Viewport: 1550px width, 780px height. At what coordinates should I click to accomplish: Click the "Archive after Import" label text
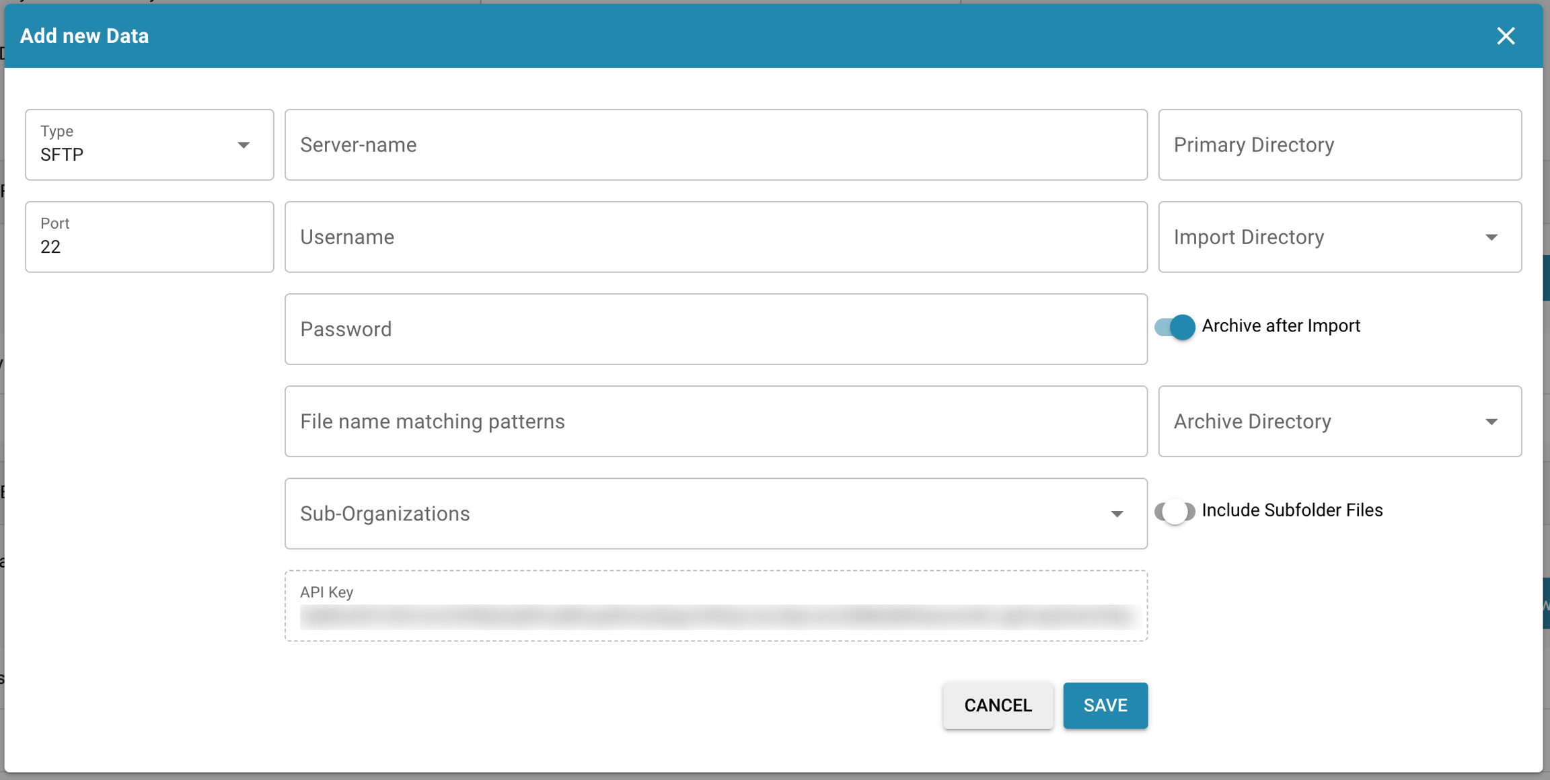pyautogui.click(x=1281, y=326)
